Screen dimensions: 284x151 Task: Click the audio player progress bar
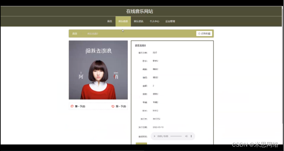(176, 136)
